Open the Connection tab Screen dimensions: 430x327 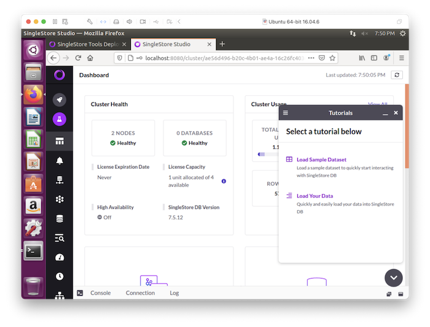click(140, 293)
